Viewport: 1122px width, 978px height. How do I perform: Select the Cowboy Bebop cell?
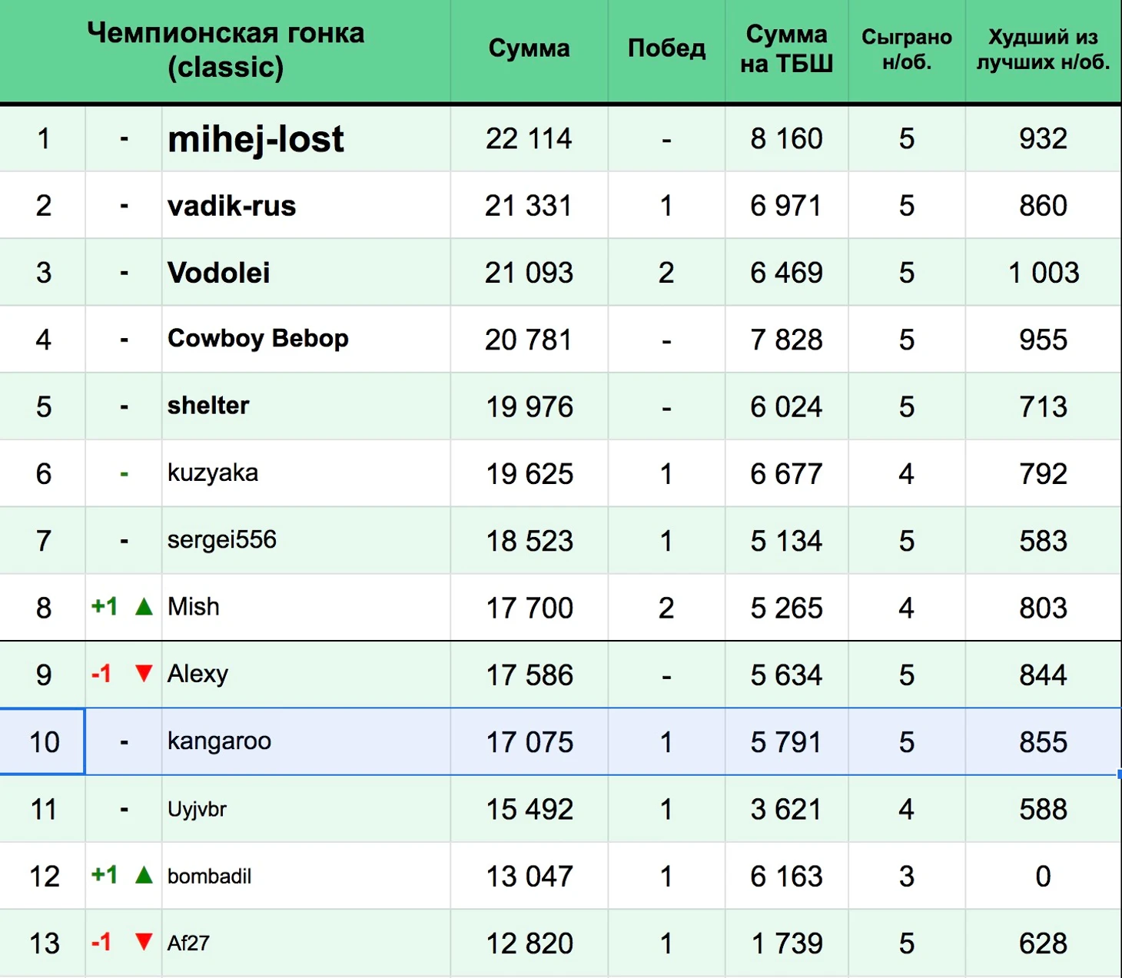click(258, 339)
